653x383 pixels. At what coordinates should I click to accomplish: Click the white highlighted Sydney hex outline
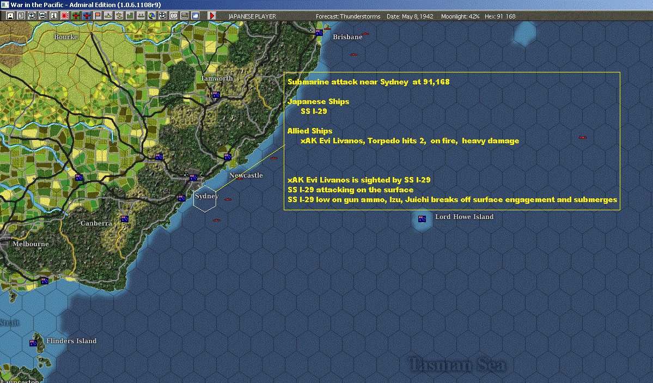click(205, 199)
